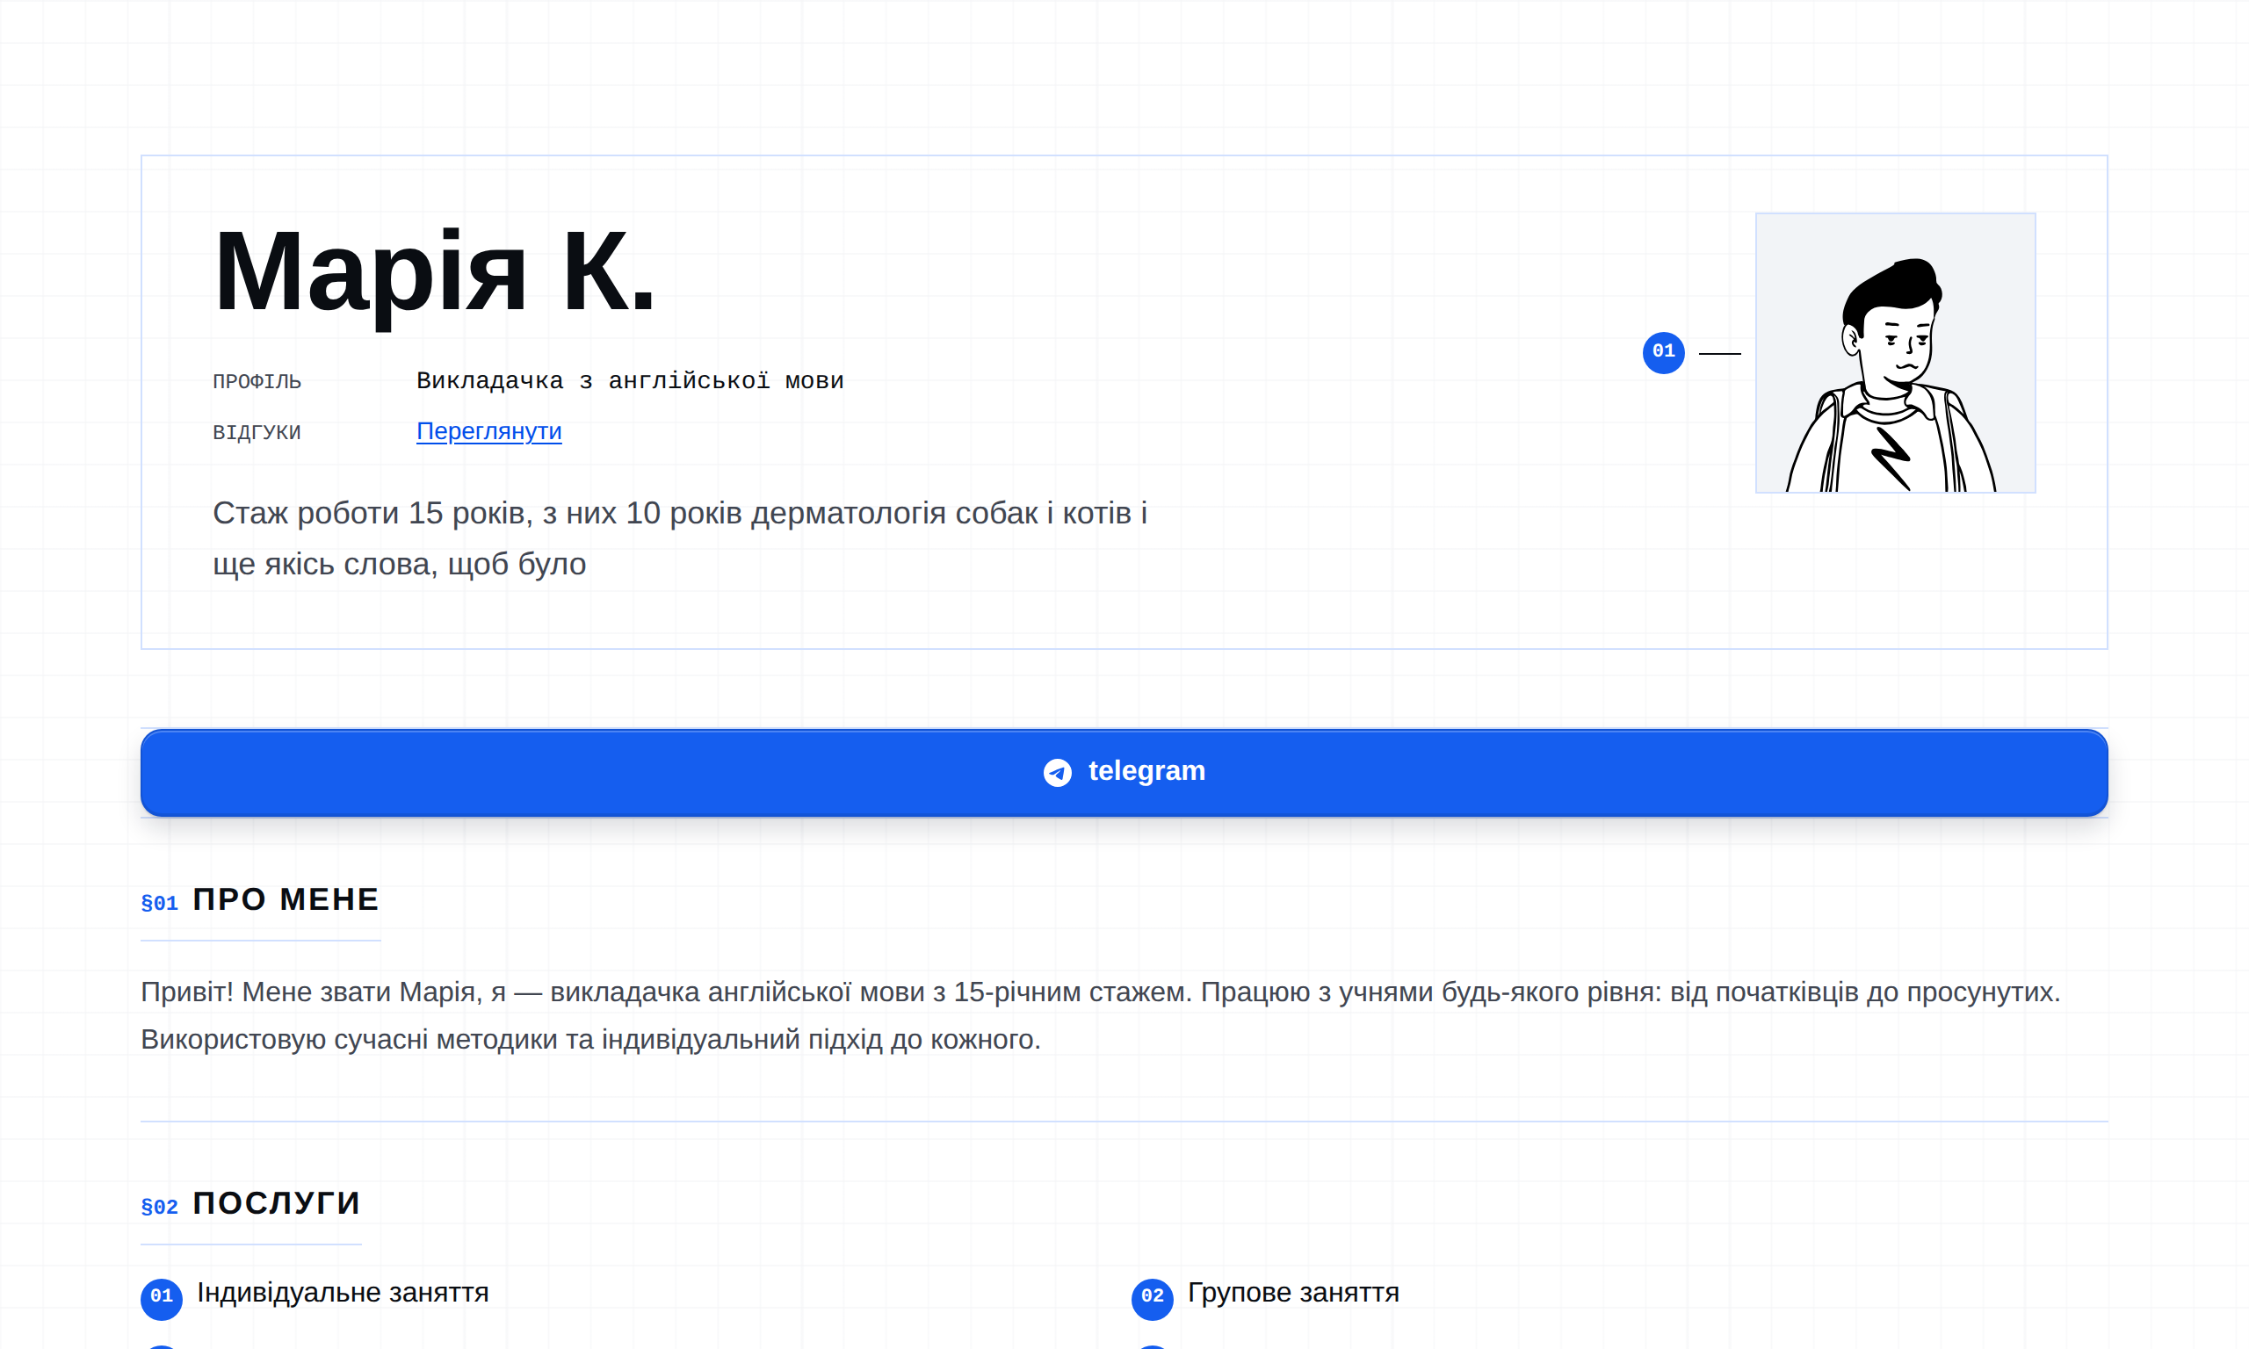The image size is (2249, 1349).
Task: Click the 'Стаж роботи 15 років' description
Action: (680, 538)
